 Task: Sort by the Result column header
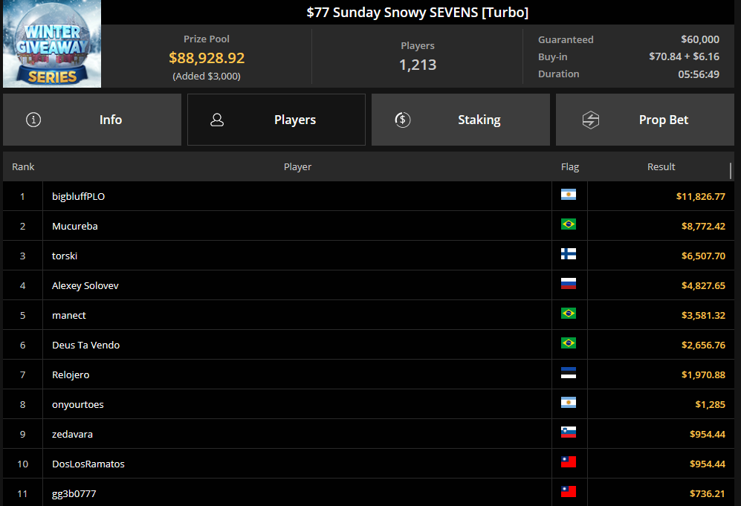pos(661,166)
